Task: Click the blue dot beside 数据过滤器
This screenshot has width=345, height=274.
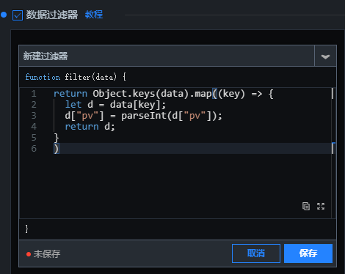Action: (4, 15)
